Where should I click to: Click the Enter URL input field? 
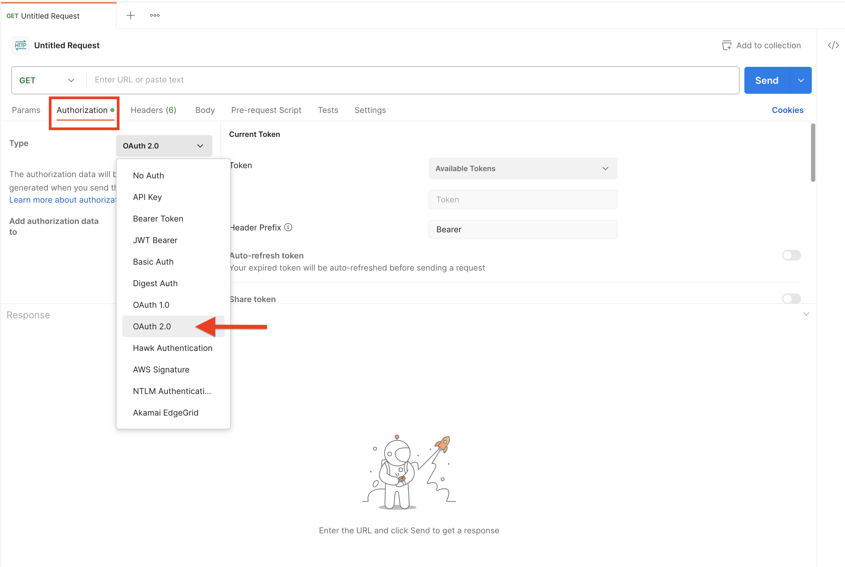pos(413,80)
